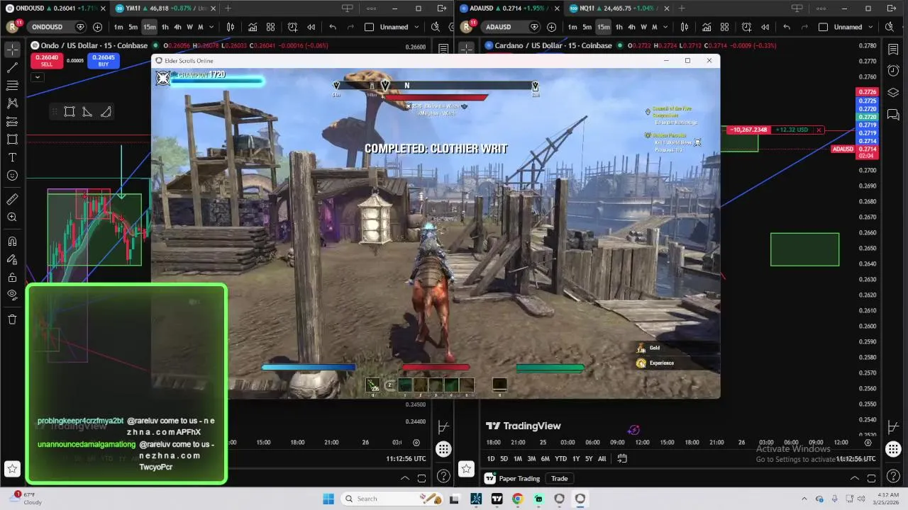Close position X on -10,267 order line
This screenshot has height=510, width=908.
click(819, 130)
